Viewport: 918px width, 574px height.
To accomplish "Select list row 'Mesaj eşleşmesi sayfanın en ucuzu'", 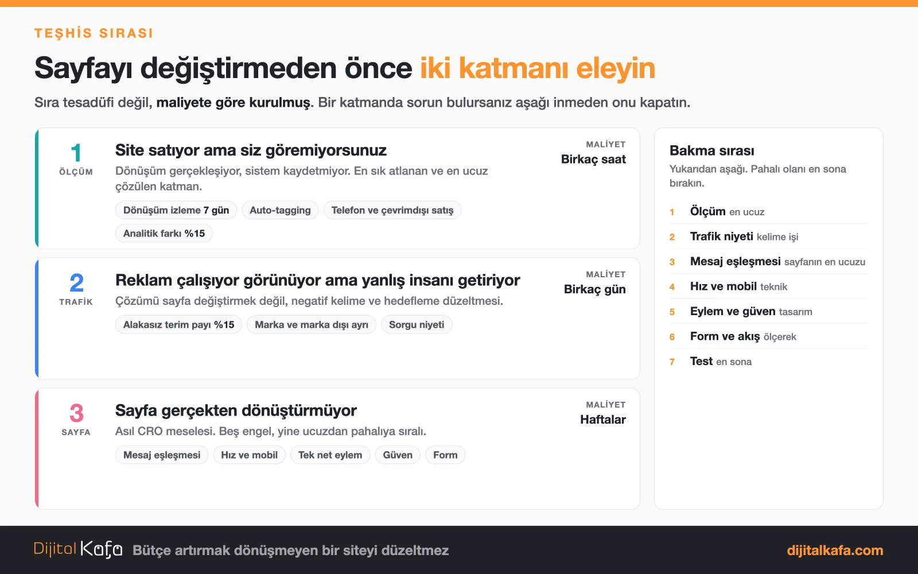I will pos(768,261).
